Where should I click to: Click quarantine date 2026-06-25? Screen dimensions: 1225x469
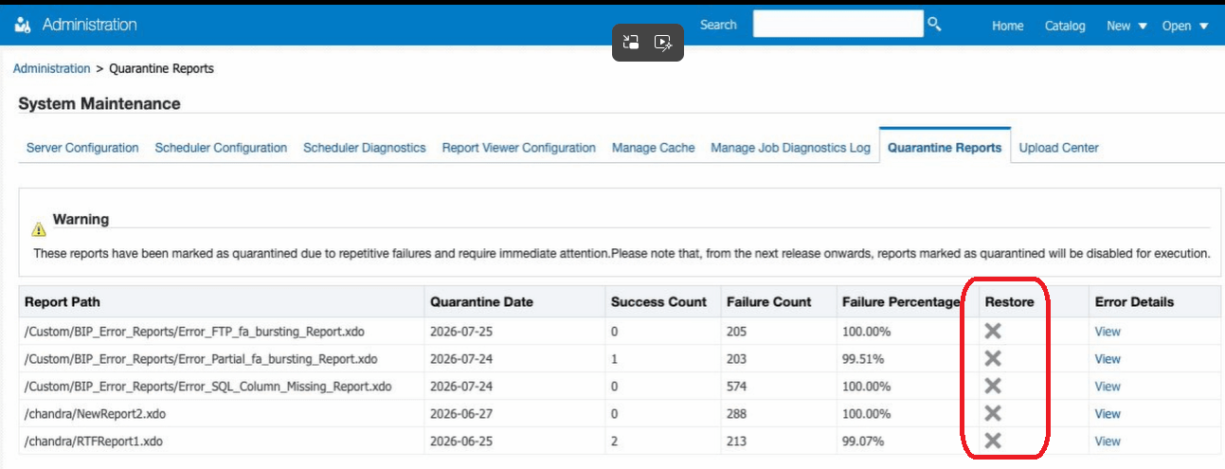pos(461,442)
